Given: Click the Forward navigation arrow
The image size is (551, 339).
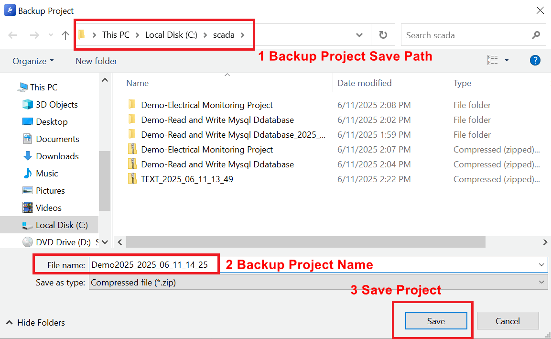Looking at the screenshot, I should click(x=34, y=35).
